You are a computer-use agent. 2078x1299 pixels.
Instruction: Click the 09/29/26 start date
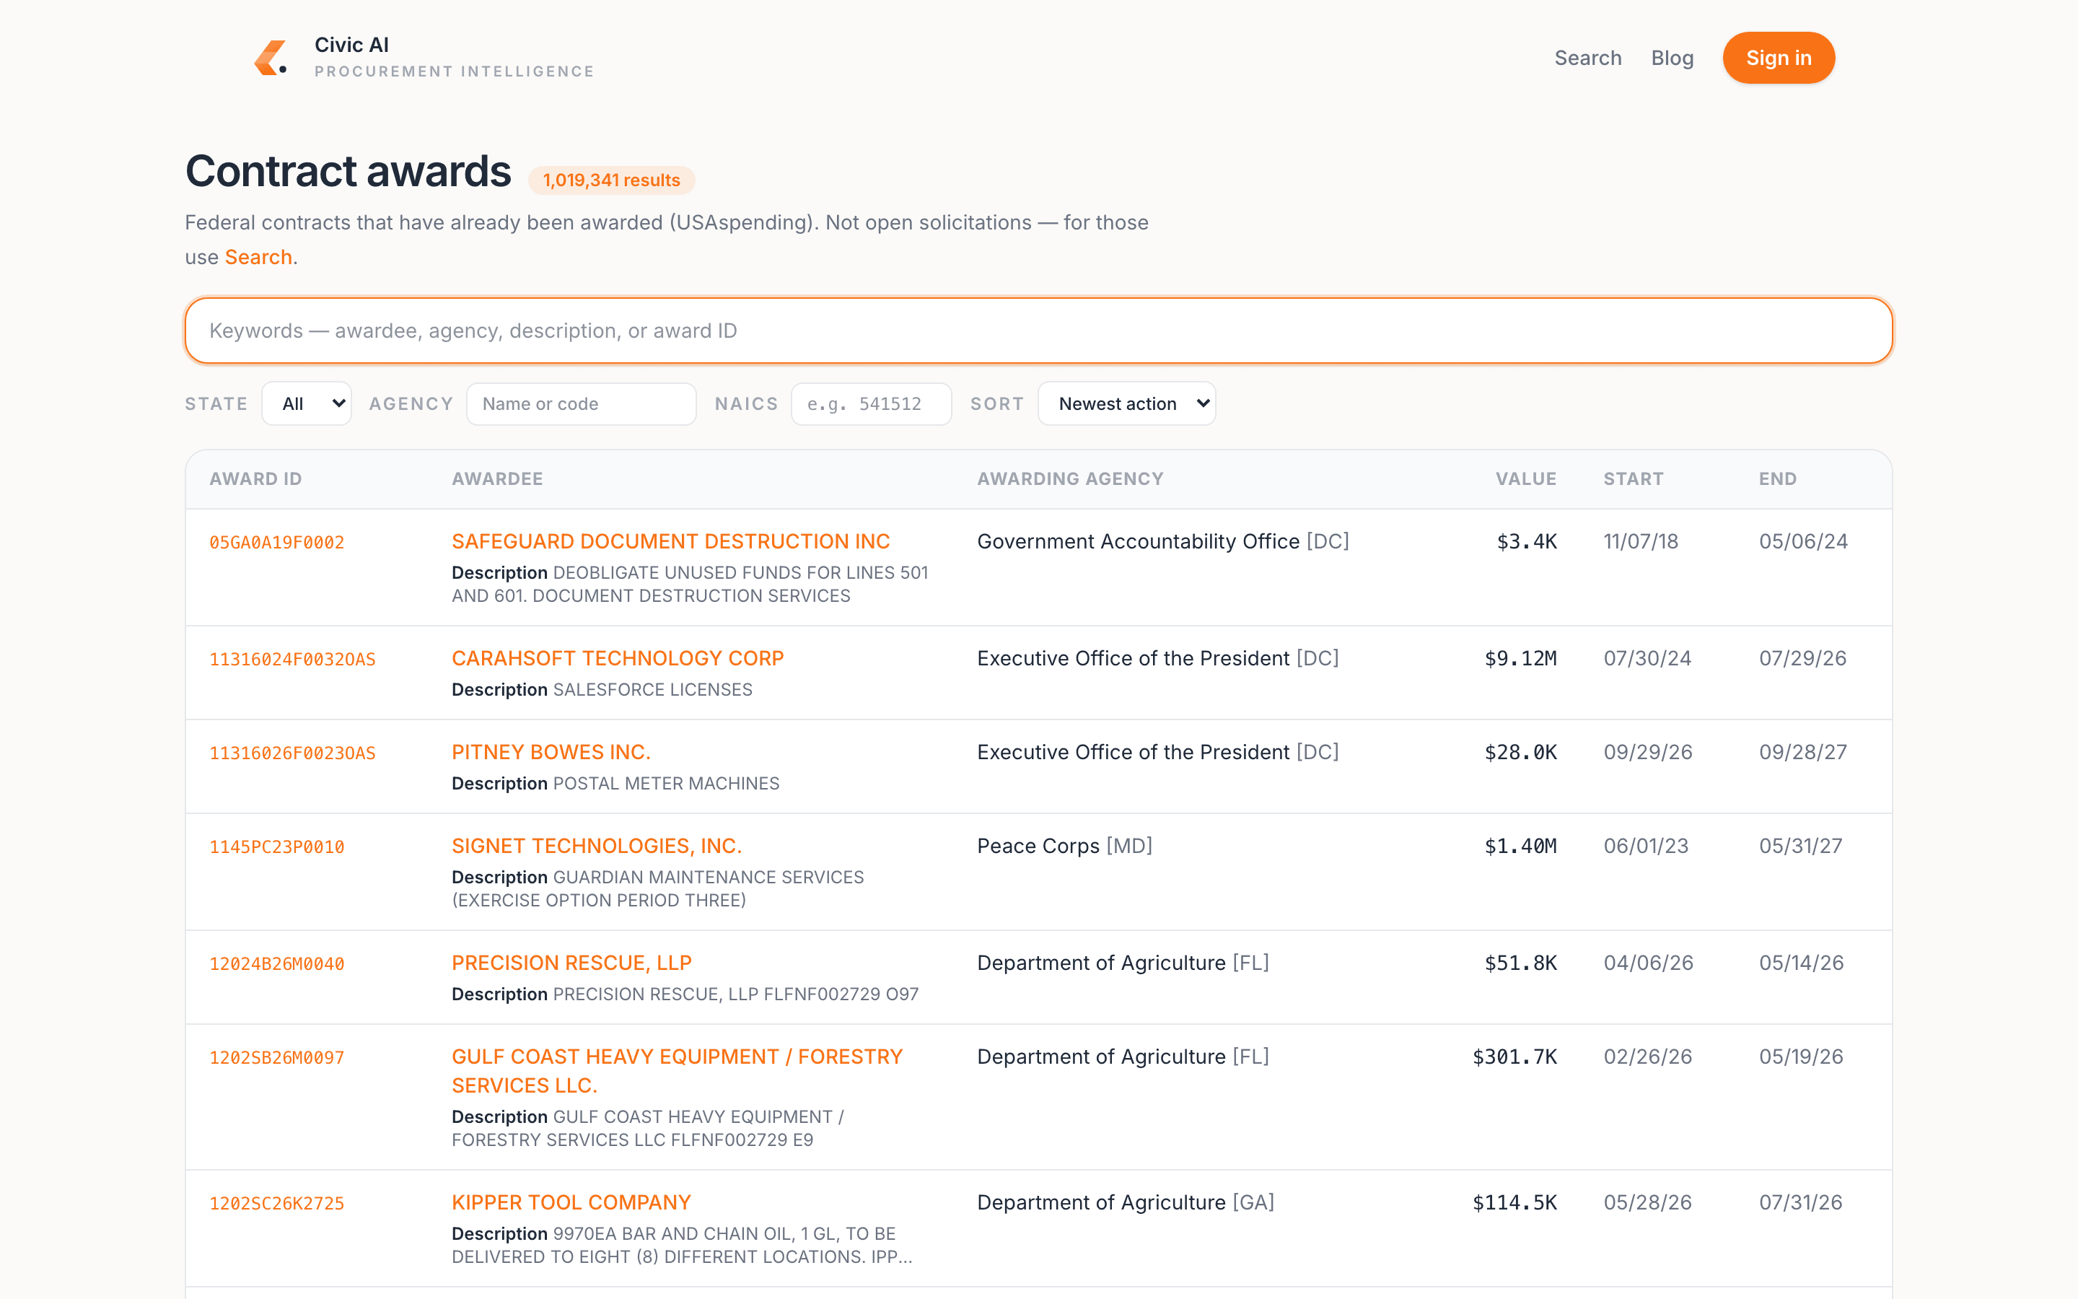coord(1647,752)
